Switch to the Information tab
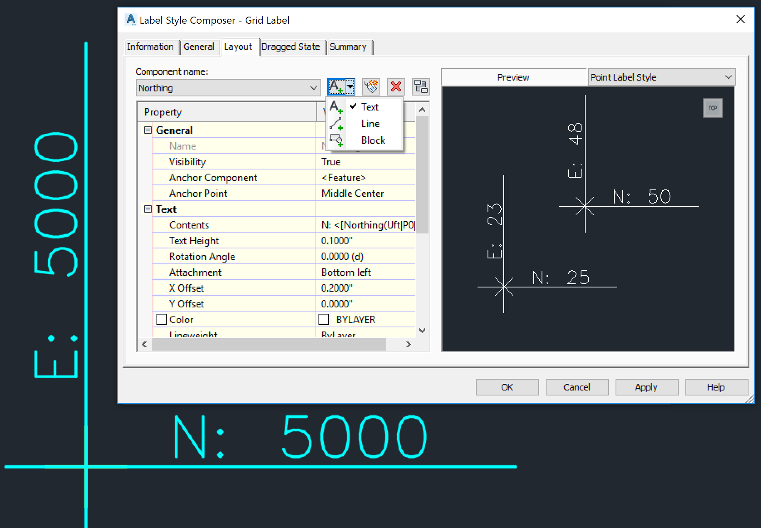This screenshot has width=761, height=528. [x=150, y=47]
